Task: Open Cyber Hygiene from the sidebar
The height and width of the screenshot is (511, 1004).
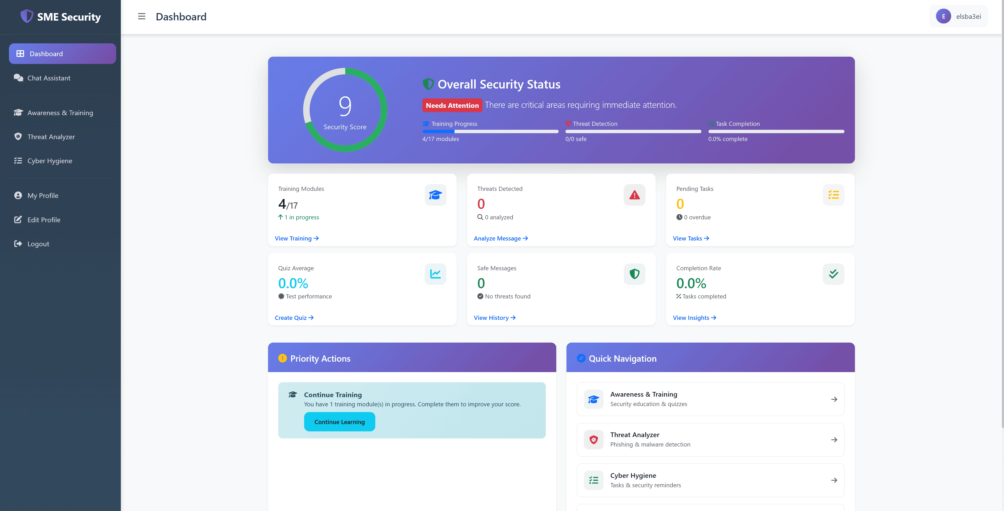Action: pyautogui.click(x=49, y=160)
